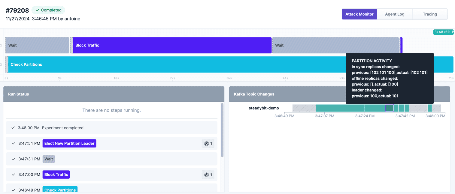Select the Block Traffic block in the timeline
This screenshot has width=455, height=194.
[x=171, y=45]
